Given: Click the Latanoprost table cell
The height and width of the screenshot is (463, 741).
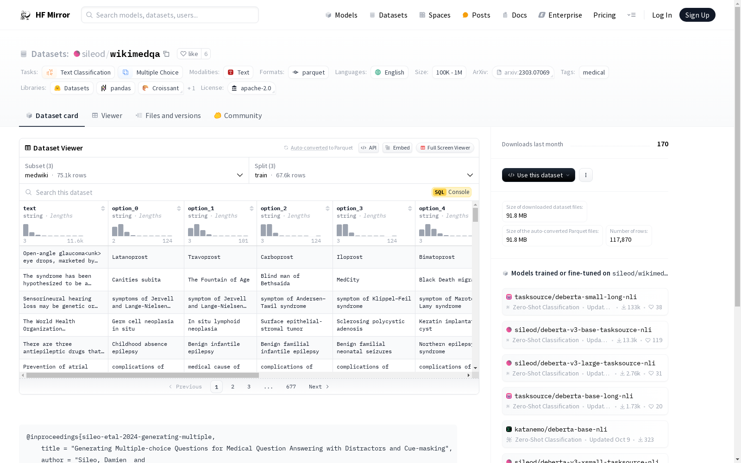Looking at the screenshot, I should (x=146, y=257).
